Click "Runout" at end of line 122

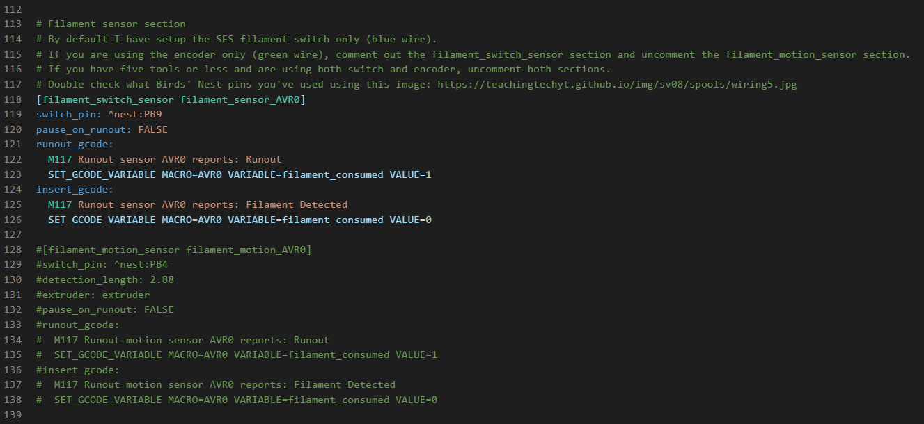click(263, 159)
